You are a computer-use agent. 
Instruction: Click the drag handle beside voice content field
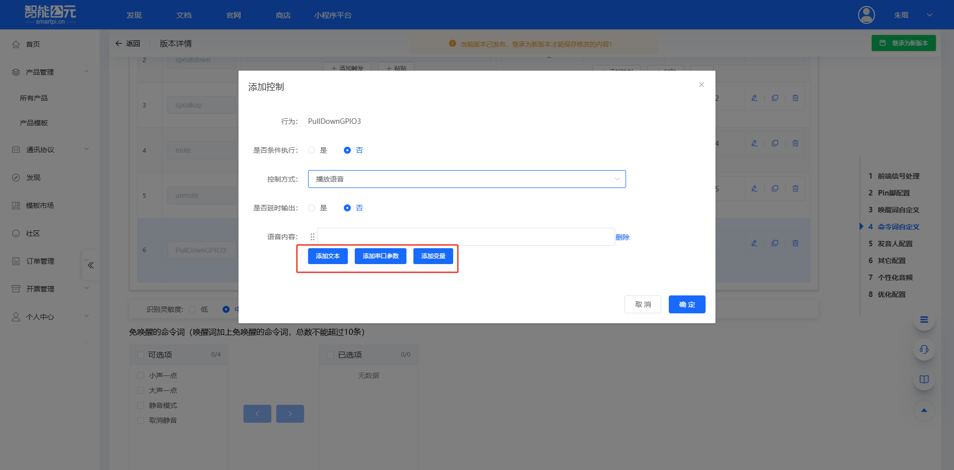(313, 237)
